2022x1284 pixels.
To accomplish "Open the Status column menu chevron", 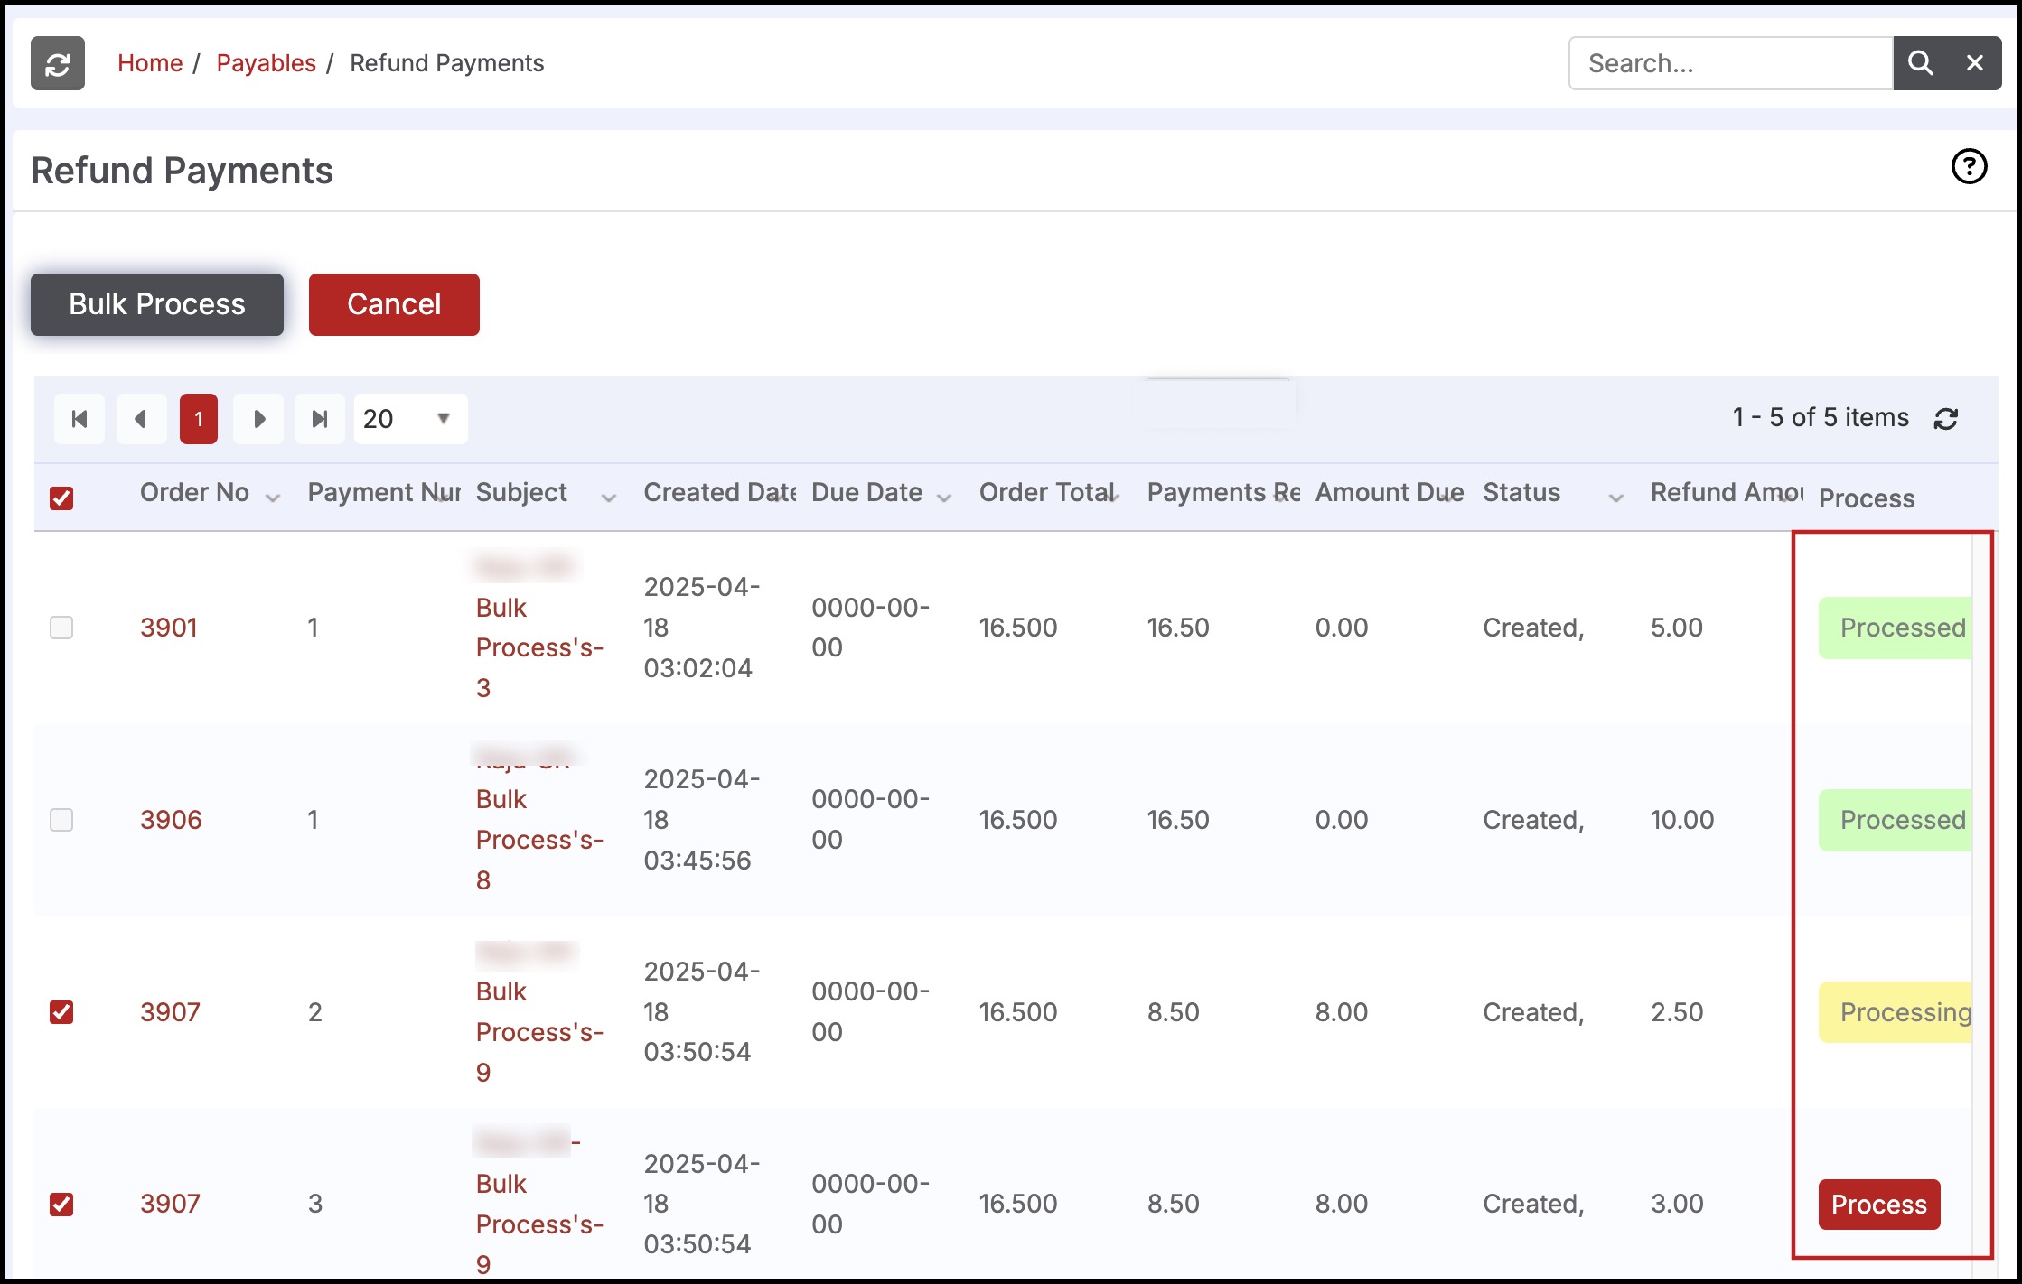I will point(1615,498).
